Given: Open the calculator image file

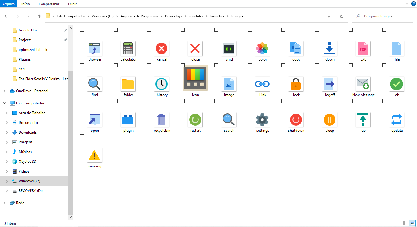Looking at the screenshot, I should point(128,49).
